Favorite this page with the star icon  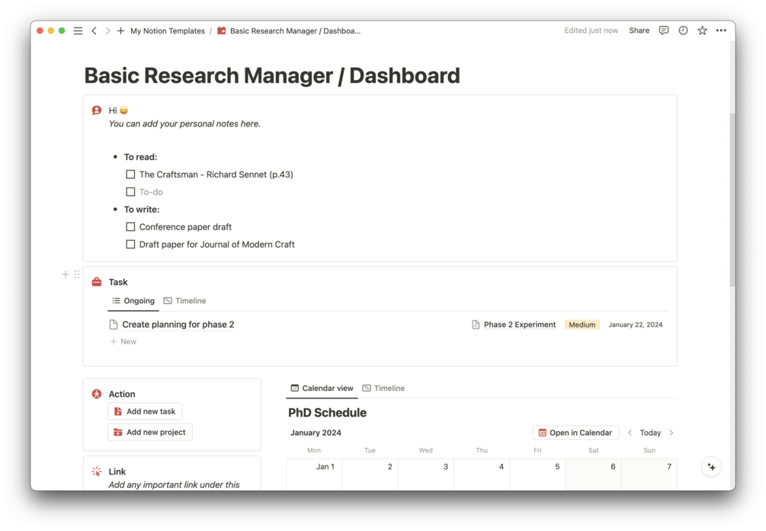pyautogui.click(x=702, y=30)
